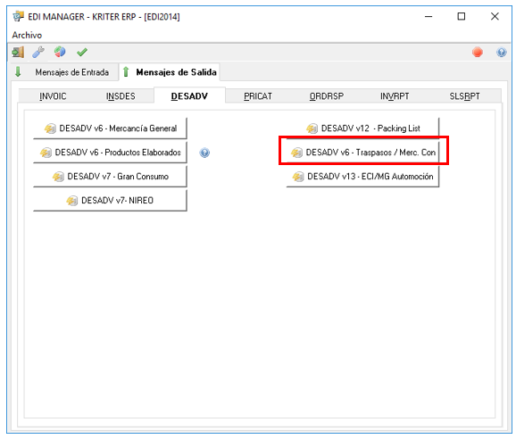Open the Archivo menu
516x439 pixels.
pyautogui.click(x=27, y=35)
